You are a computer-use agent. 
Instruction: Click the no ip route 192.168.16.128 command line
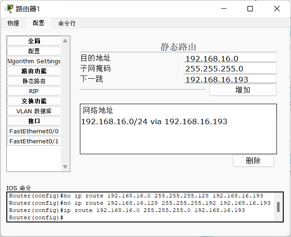tap(139, 203)
